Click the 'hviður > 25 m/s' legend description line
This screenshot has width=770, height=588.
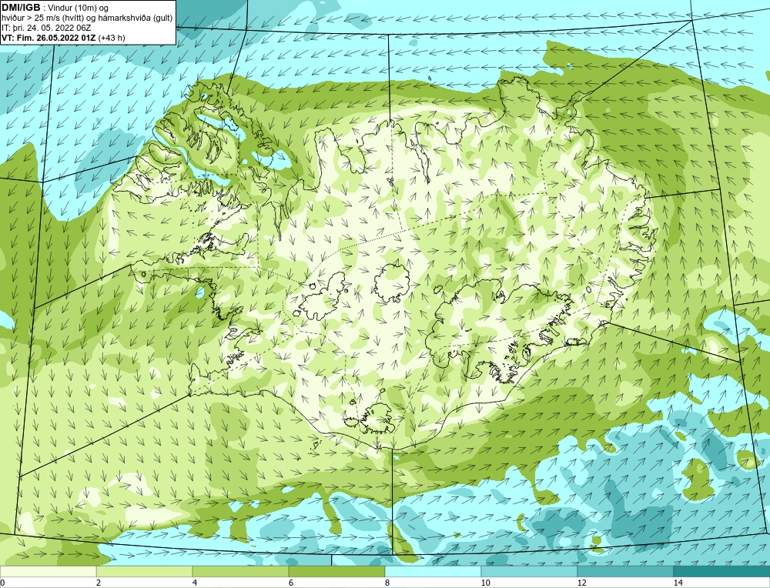(87, 18)
